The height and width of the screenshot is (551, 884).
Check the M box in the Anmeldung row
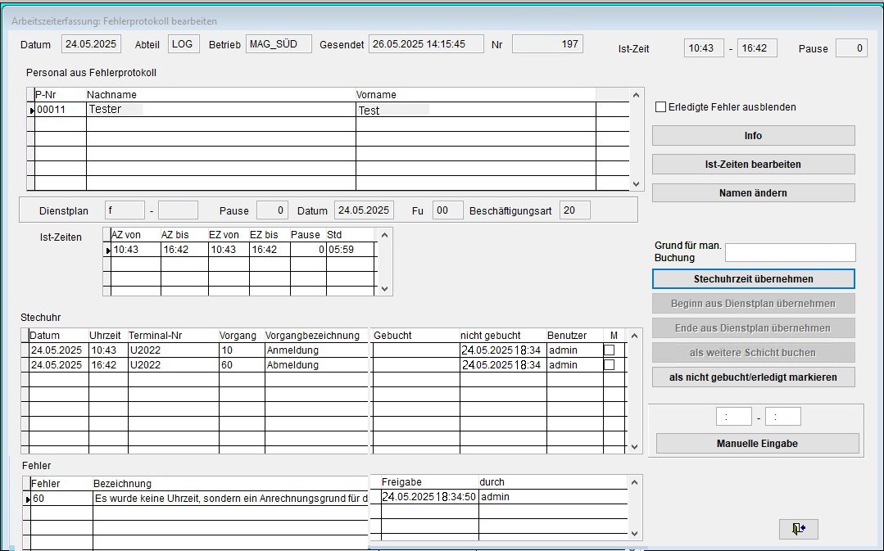pos(609,350)
